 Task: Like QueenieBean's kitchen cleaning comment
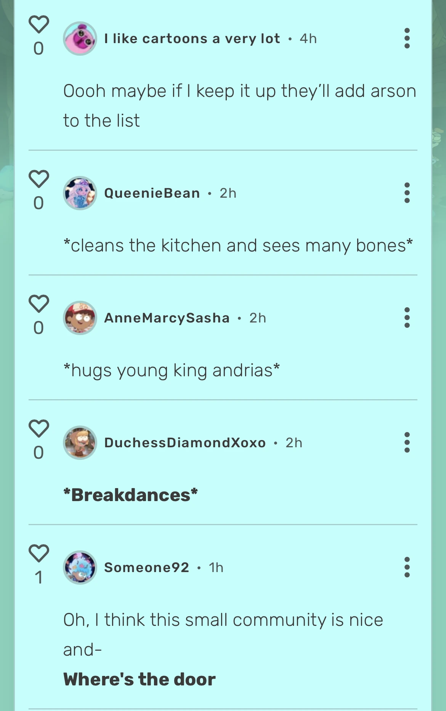(x=39, y=179)
